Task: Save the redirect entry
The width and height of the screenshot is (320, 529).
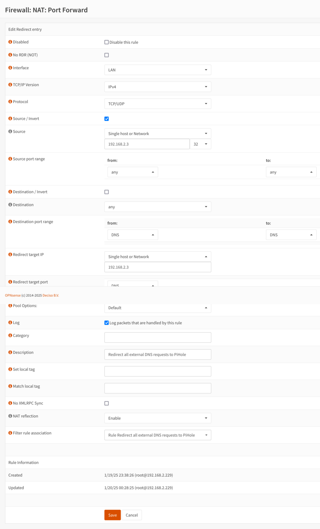Action: (x=112, y=515)
